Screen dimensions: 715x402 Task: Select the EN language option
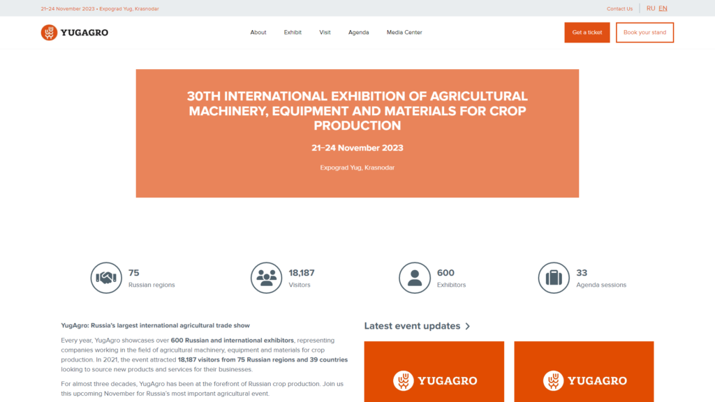point(663,8)
